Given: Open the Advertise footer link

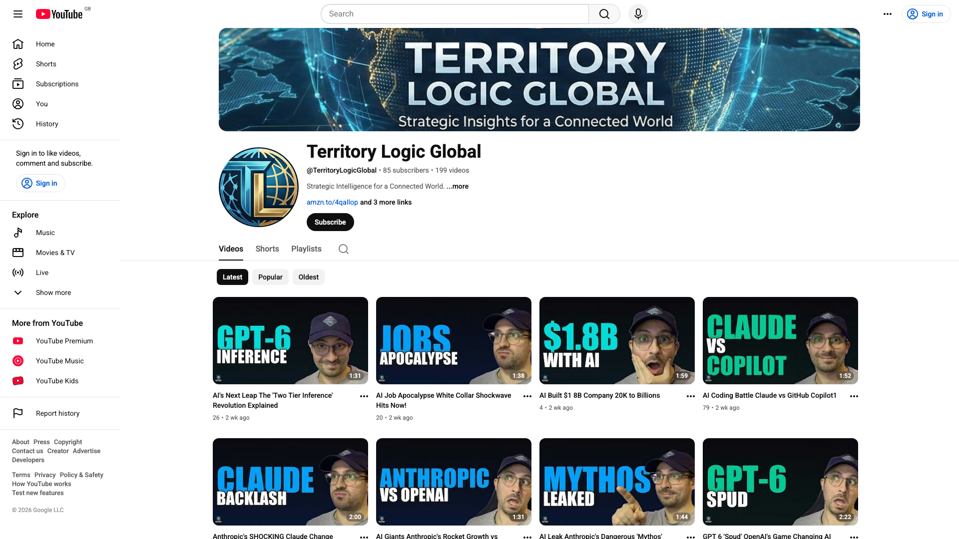Looking at the screenshot, I should [x=86, y=451].
